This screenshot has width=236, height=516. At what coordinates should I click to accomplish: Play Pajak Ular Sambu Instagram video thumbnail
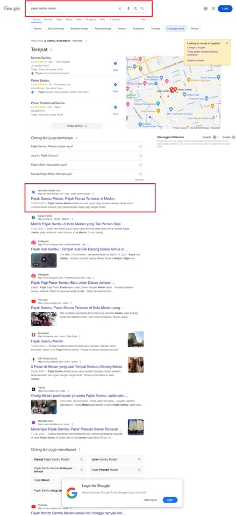click(44, 260)
